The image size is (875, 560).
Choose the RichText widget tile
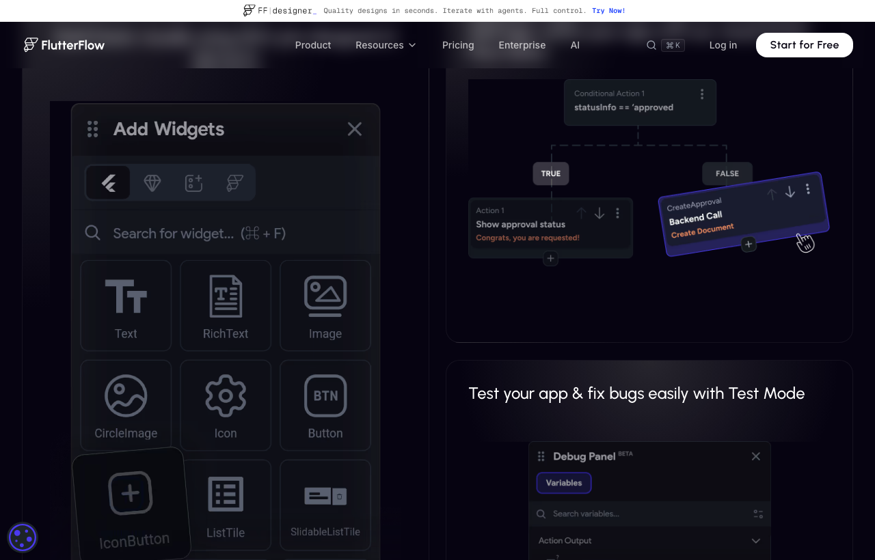[226, 305]
